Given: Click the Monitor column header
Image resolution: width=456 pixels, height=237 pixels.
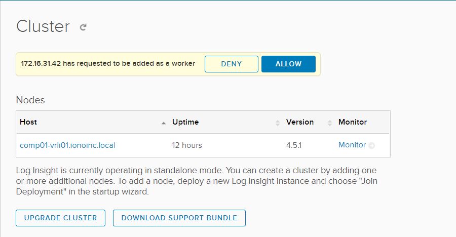Looking at the screenshot, I should (353, 122).
